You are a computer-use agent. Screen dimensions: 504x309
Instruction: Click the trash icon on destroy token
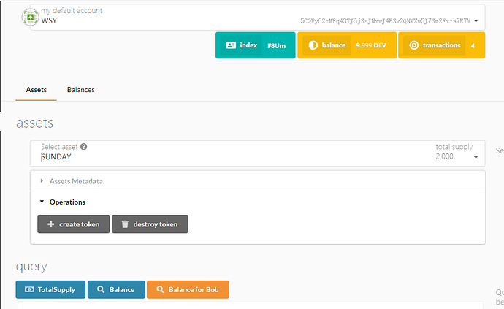pos(125,224)
